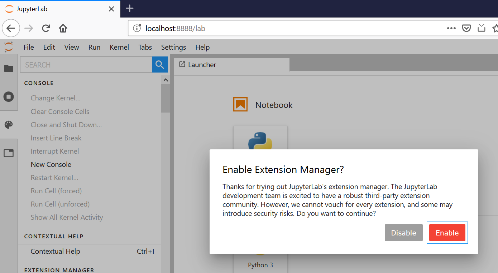This screenshot has width=498, height=273.
Task: Run the New Console command
Action: tap(51, 164)
